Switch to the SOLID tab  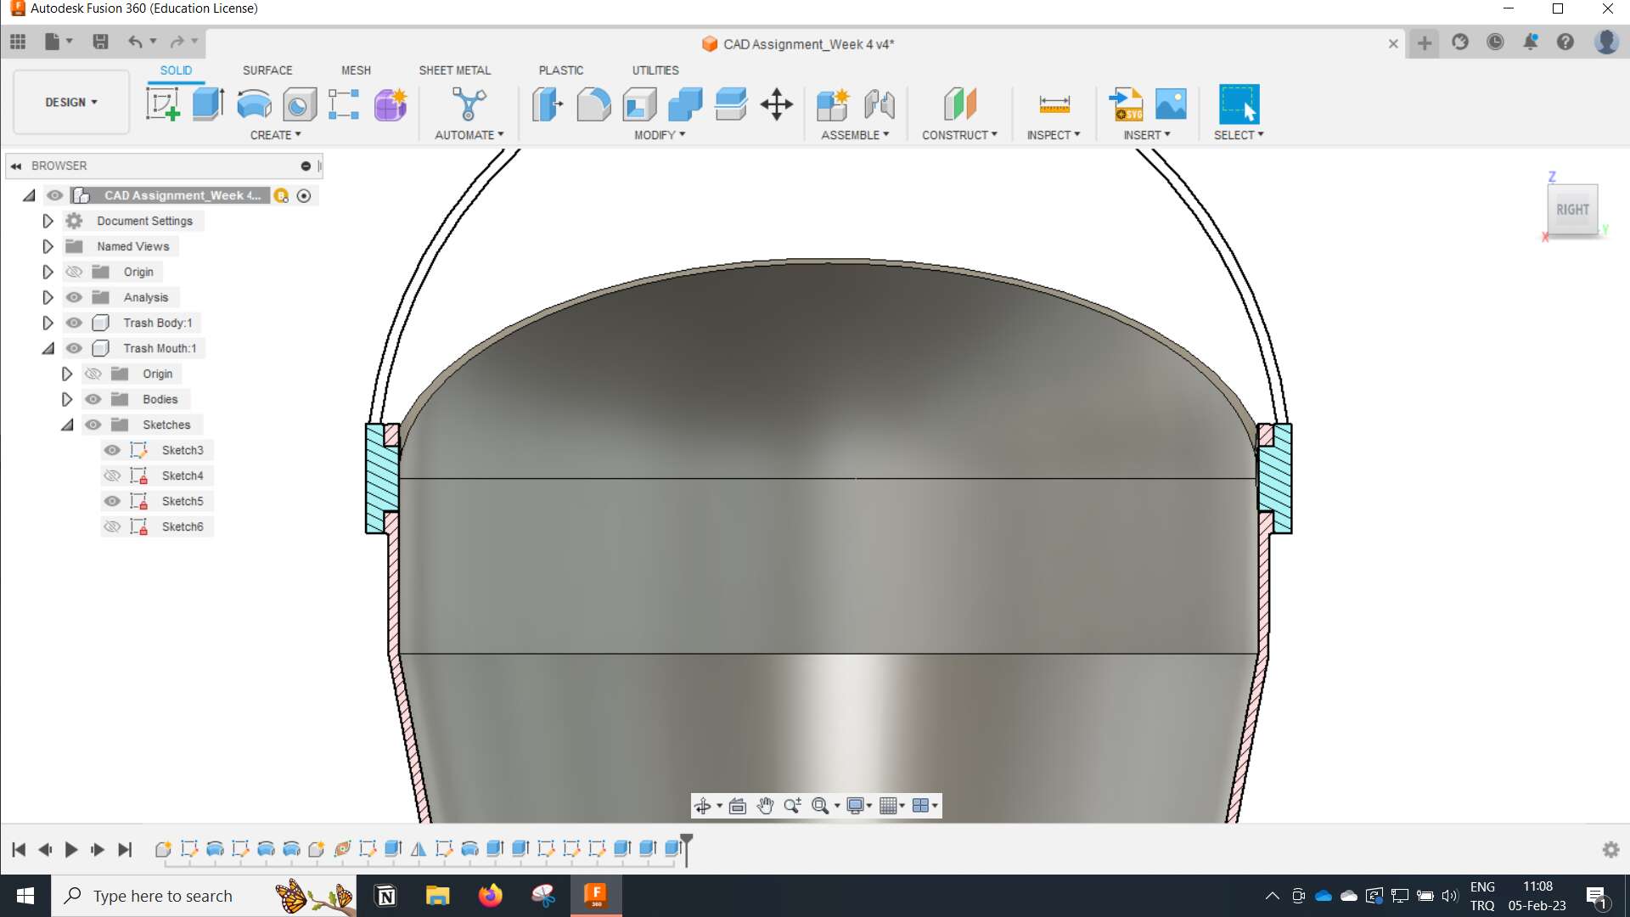(176, 70)
